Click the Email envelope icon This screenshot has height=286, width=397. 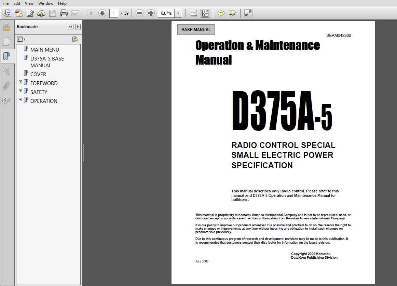click(x=75, y=13)
